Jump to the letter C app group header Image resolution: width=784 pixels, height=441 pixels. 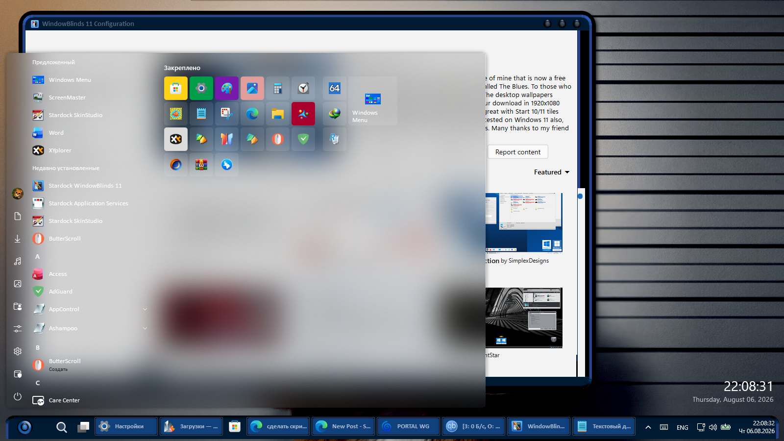pos(37,383)
